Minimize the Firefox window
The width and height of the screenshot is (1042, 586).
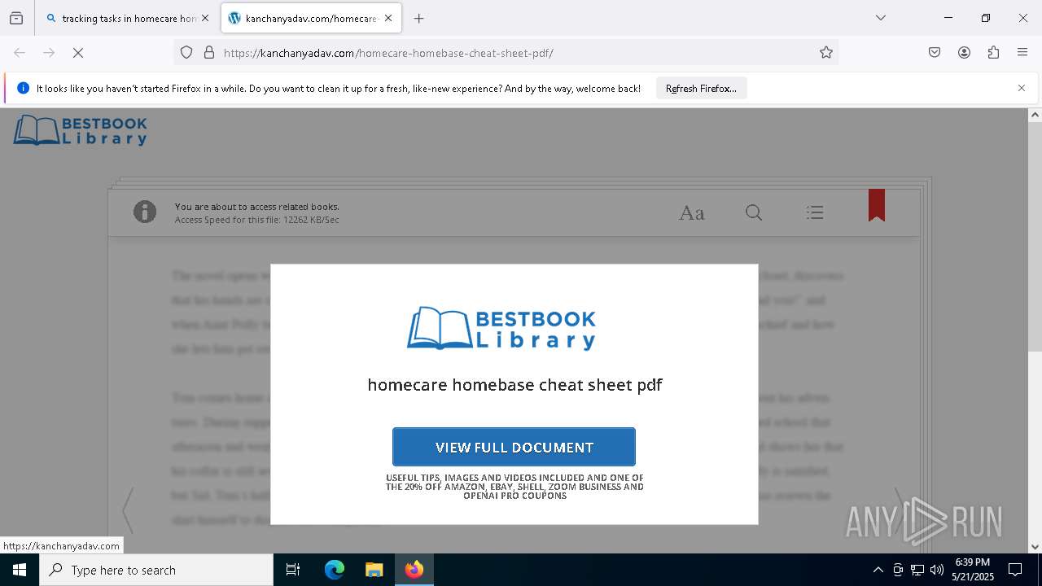click(x=948, y=18)
